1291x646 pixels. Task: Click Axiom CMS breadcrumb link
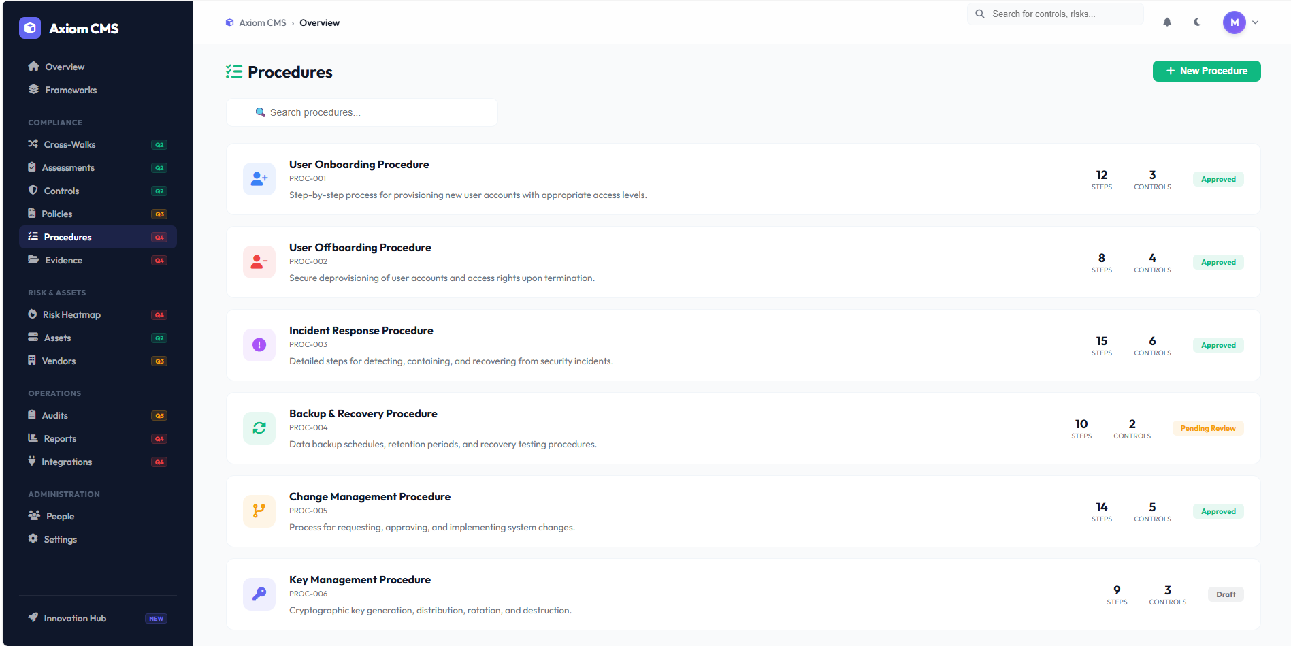pos(262,22)
